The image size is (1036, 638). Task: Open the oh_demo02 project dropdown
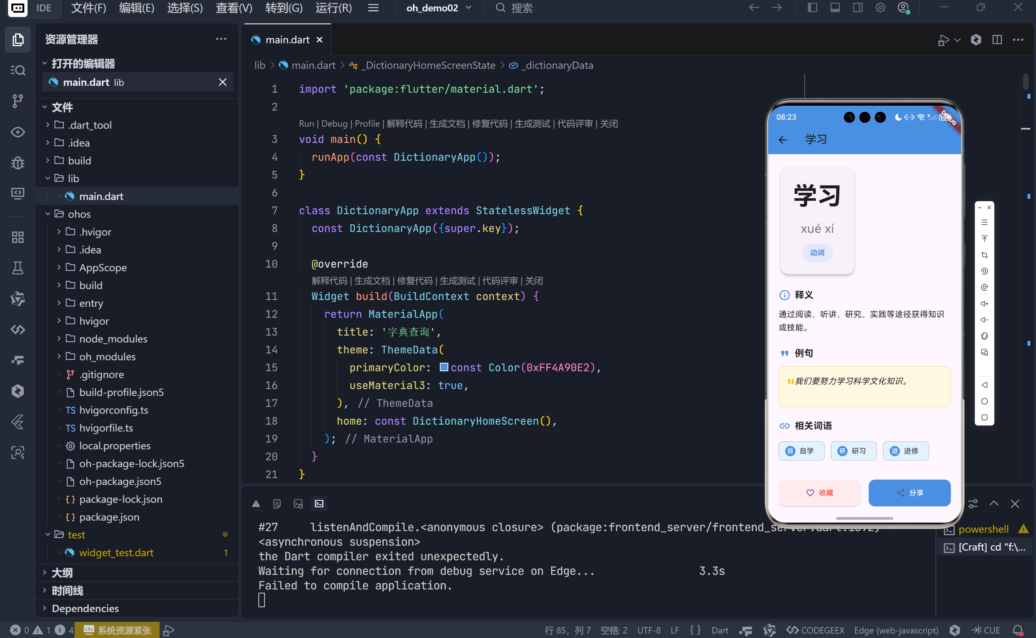tap(438, 8)
